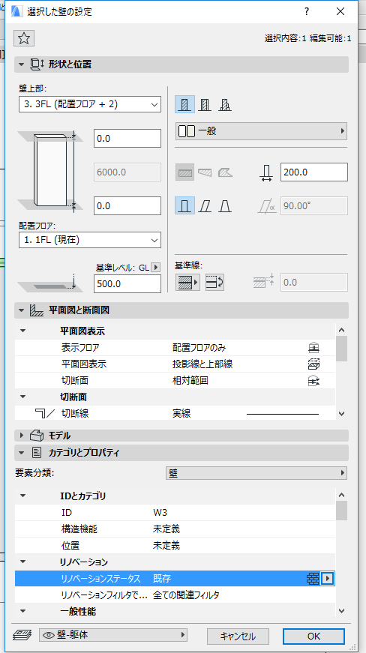Screen dimensions: 366x653
Task: Select the trapezoid wall geometry icon
Action: point(205,172)
